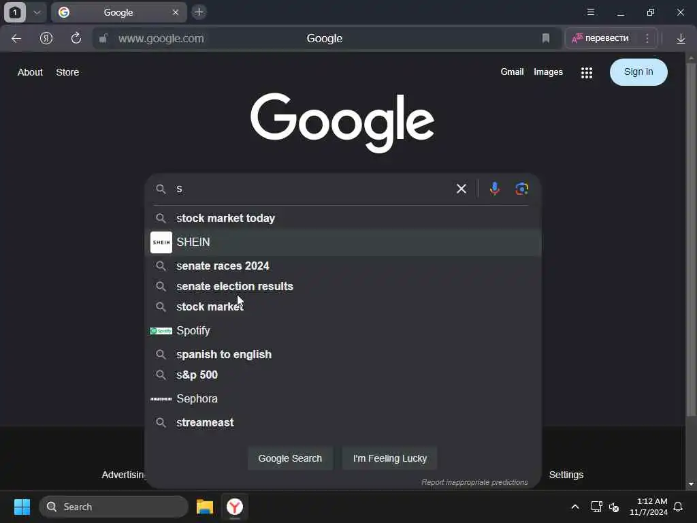Reload the Google page

click(x=76, y=38)
